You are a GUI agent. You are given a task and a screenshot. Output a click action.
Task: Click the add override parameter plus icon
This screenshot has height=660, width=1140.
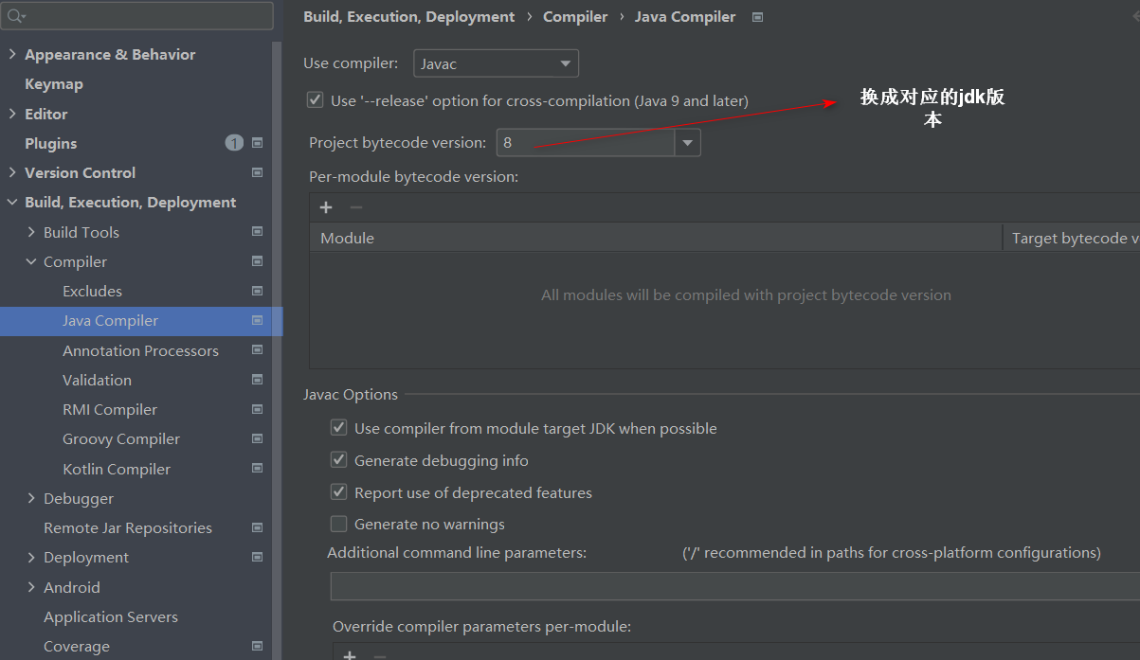pyautogui.click(x=349, y=654)
